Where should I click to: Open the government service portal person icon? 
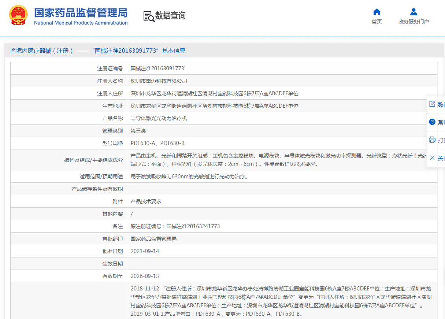(414, 12)
